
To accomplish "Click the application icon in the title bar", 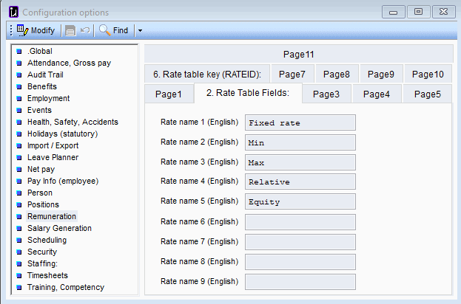I will tap(12, 12).
